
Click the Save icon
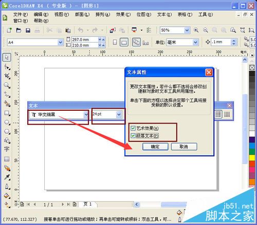[28, 30]
